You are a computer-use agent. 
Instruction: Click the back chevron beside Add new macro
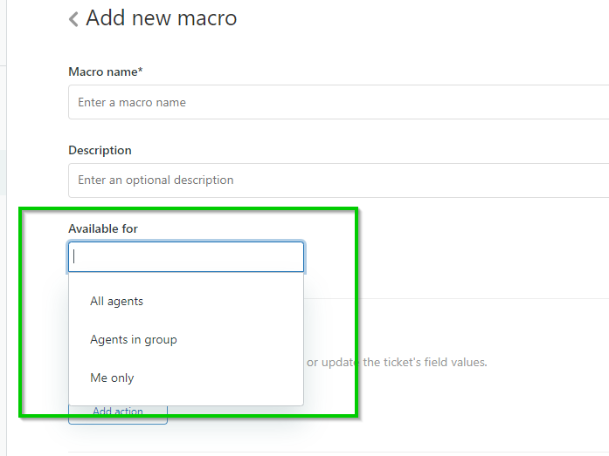pyautogui.click(x=73, y=19)
